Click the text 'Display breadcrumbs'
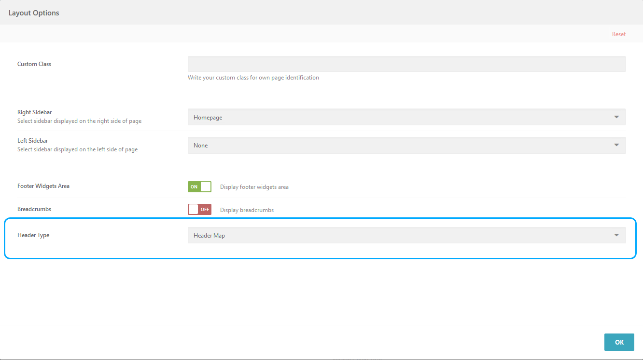The image size is (643, 360). (247, 210)
